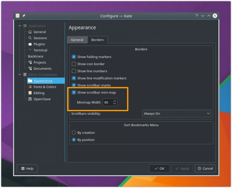
Task: Open the Plugins page icon
Action: (x=30, y=44)
